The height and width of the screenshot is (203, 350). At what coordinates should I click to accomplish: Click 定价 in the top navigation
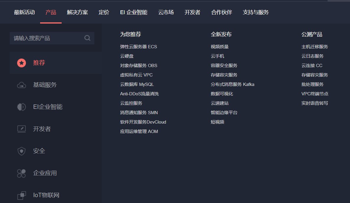pyautogui.click(x=104, y=12)
